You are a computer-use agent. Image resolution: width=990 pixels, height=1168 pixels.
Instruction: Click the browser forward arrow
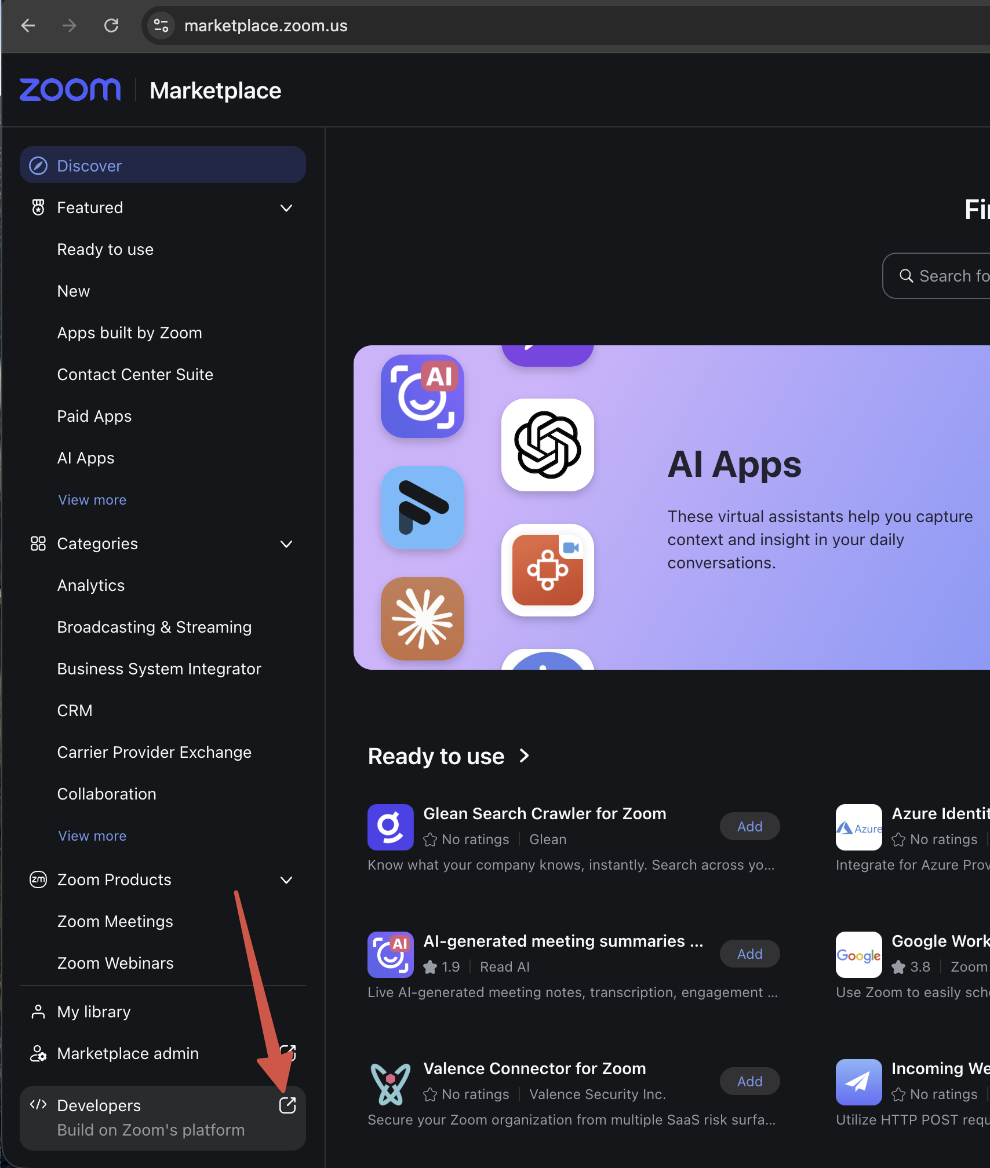click(70, 25)
